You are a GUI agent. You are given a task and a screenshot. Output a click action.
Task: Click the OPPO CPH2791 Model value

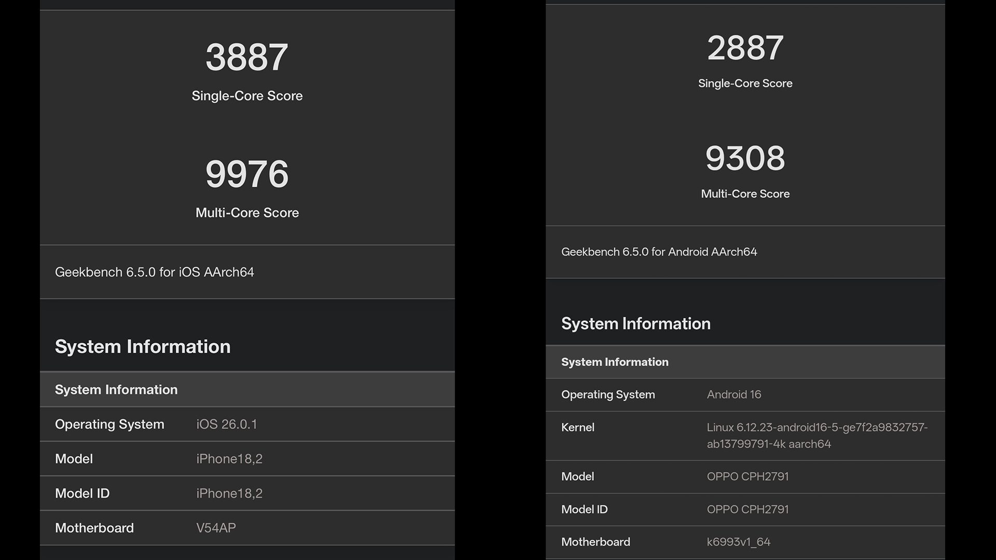point(748,477)
